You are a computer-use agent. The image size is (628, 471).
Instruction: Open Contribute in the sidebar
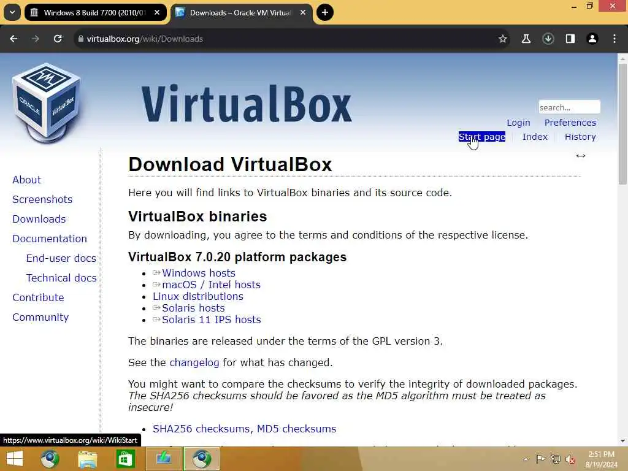[39, 297]
